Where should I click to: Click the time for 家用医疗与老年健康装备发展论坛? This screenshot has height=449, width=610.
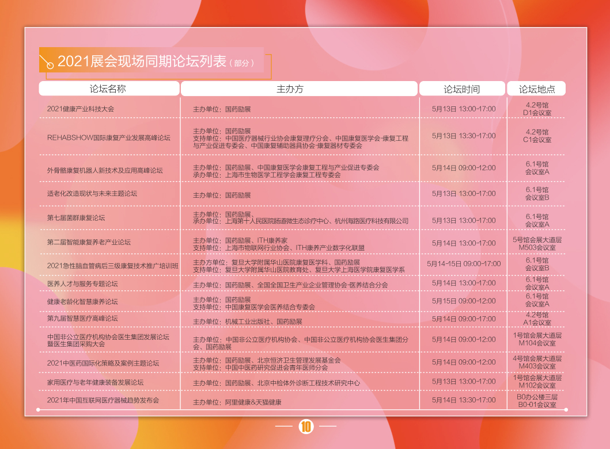464,381
